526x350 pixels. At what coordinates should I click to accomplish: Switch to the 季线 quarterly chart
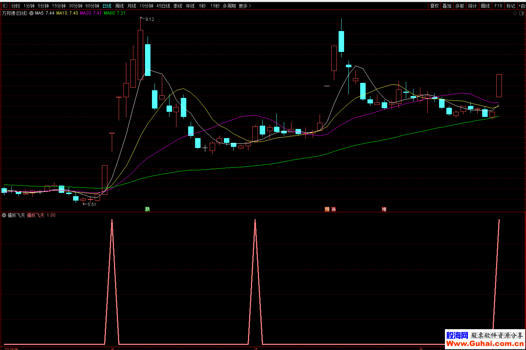pyautogui.click(x=178, y=6)
